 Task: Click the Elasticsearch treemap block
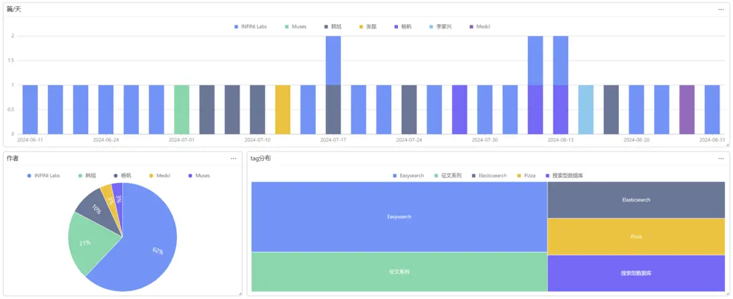(x=636, y=200)
